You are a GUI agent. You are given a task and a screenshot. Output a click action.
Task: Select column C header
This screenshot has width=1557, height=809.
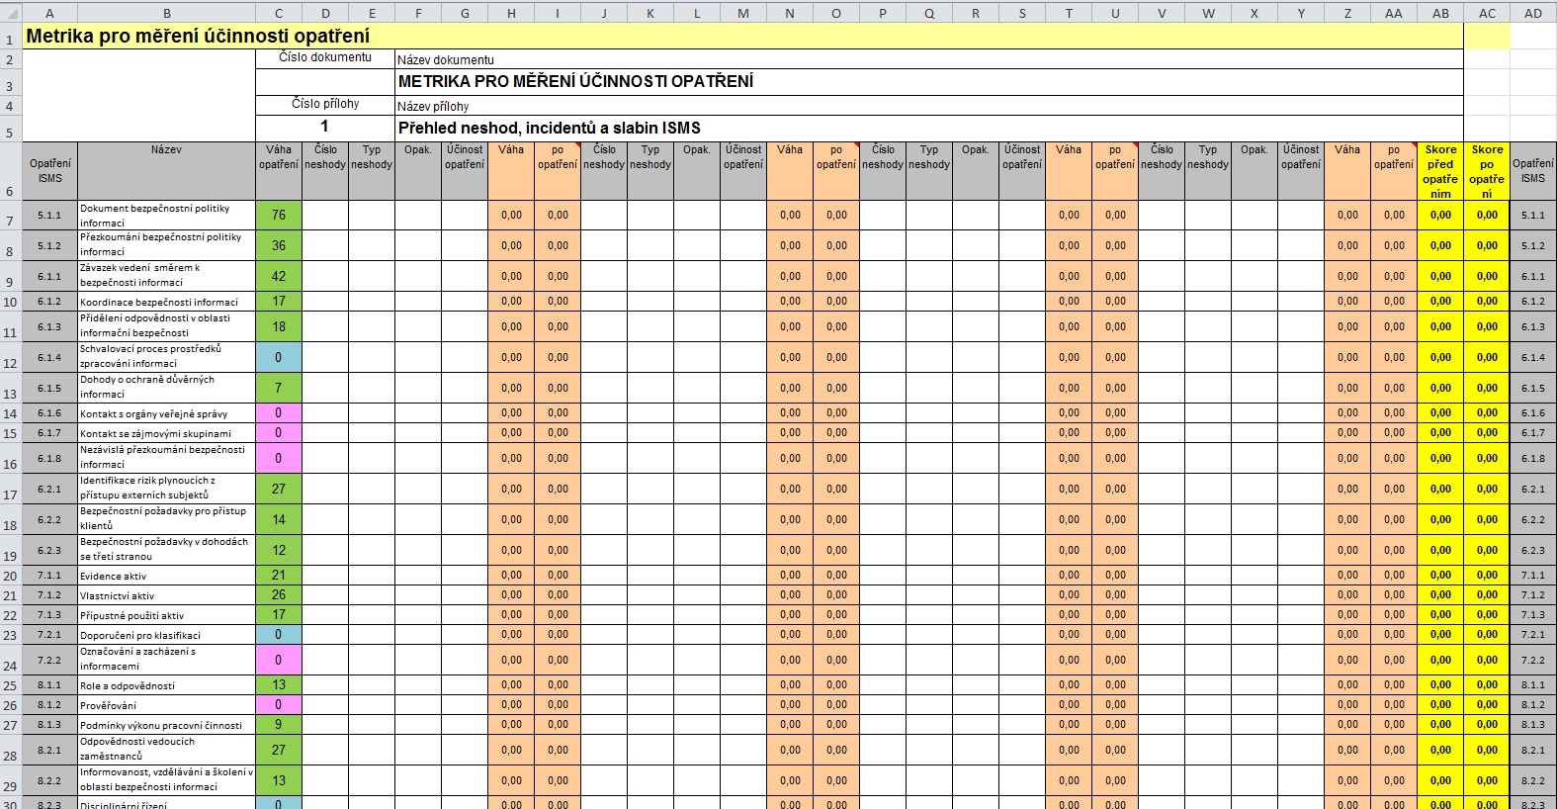[279, 13]
